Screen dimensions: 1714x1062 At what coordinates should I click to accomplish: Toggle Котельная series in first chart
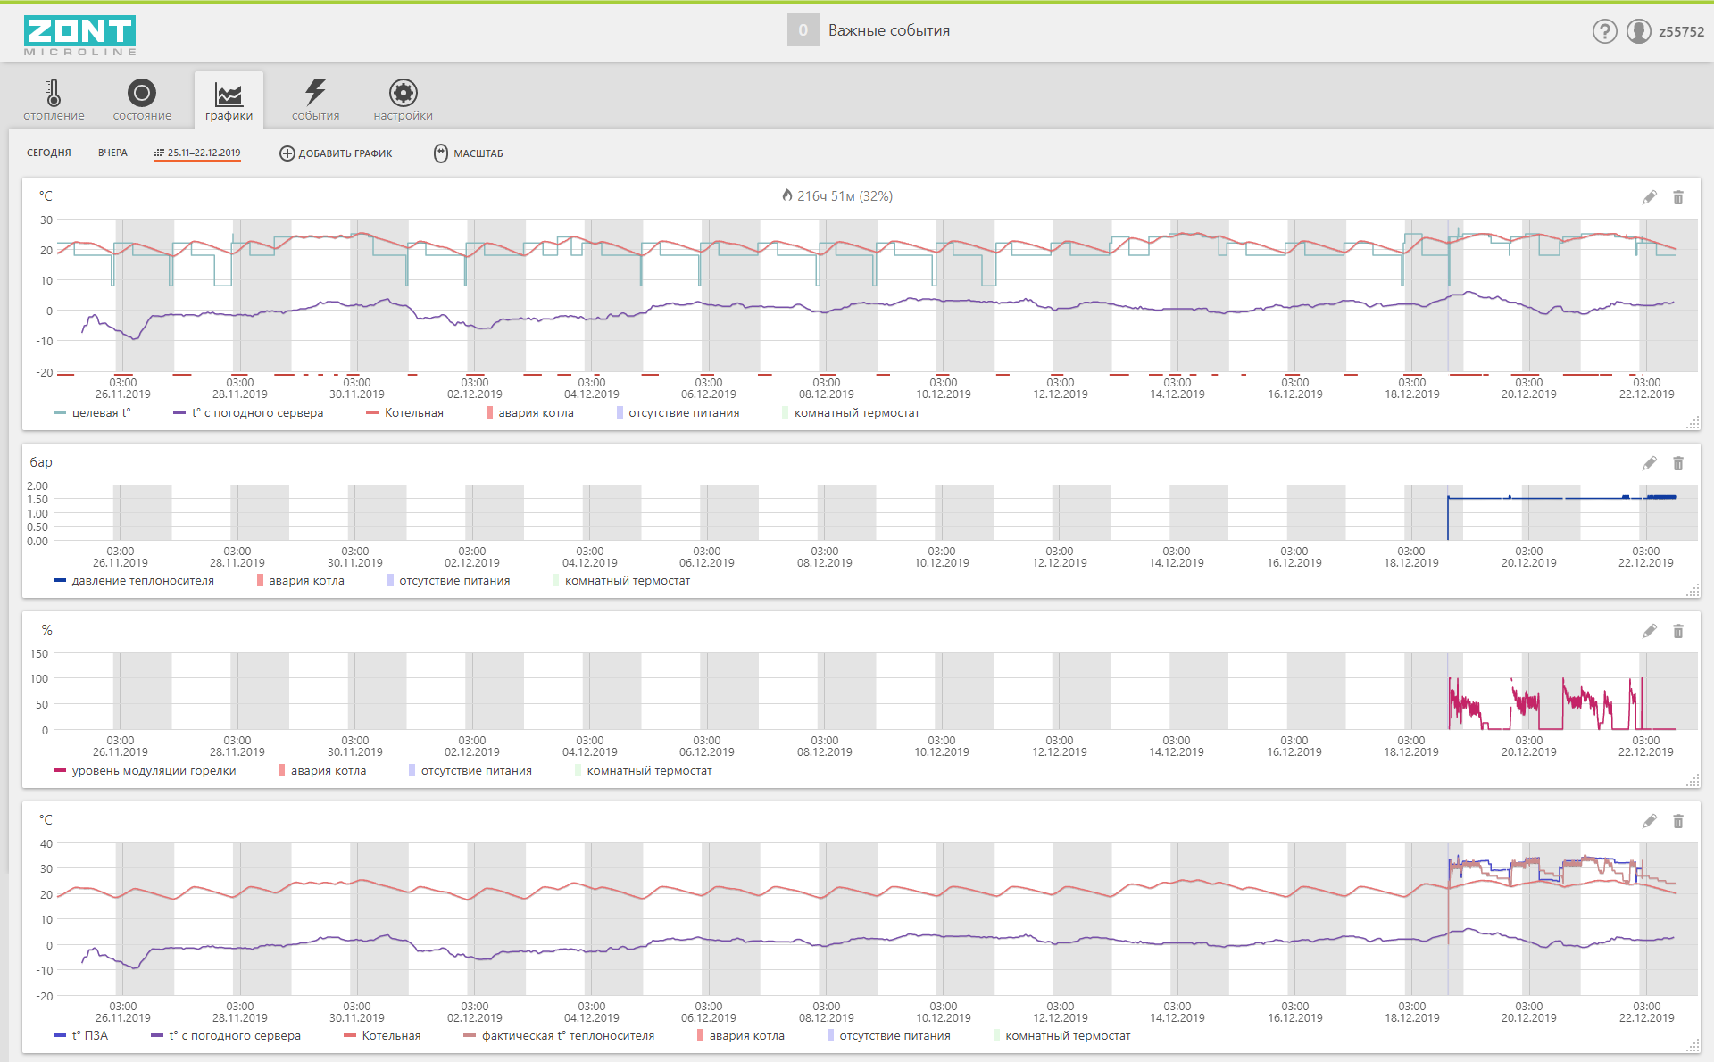tap(404, 413)
